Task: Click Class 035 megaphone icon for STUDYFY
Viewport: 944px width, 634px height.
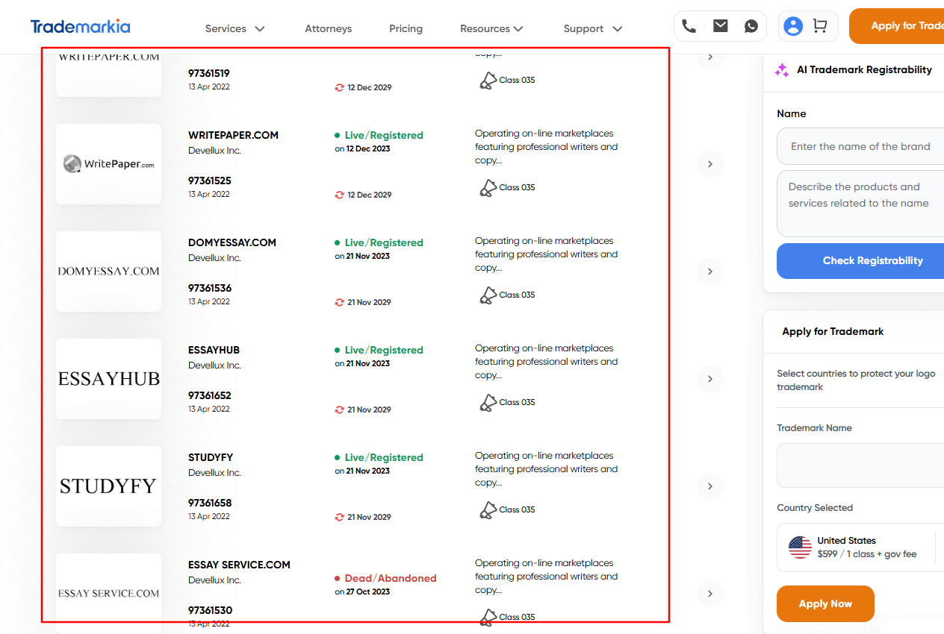Action: 488,510
